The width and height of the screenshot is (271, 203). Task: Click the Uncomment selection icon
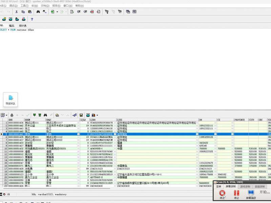click(x=99, y=12)
